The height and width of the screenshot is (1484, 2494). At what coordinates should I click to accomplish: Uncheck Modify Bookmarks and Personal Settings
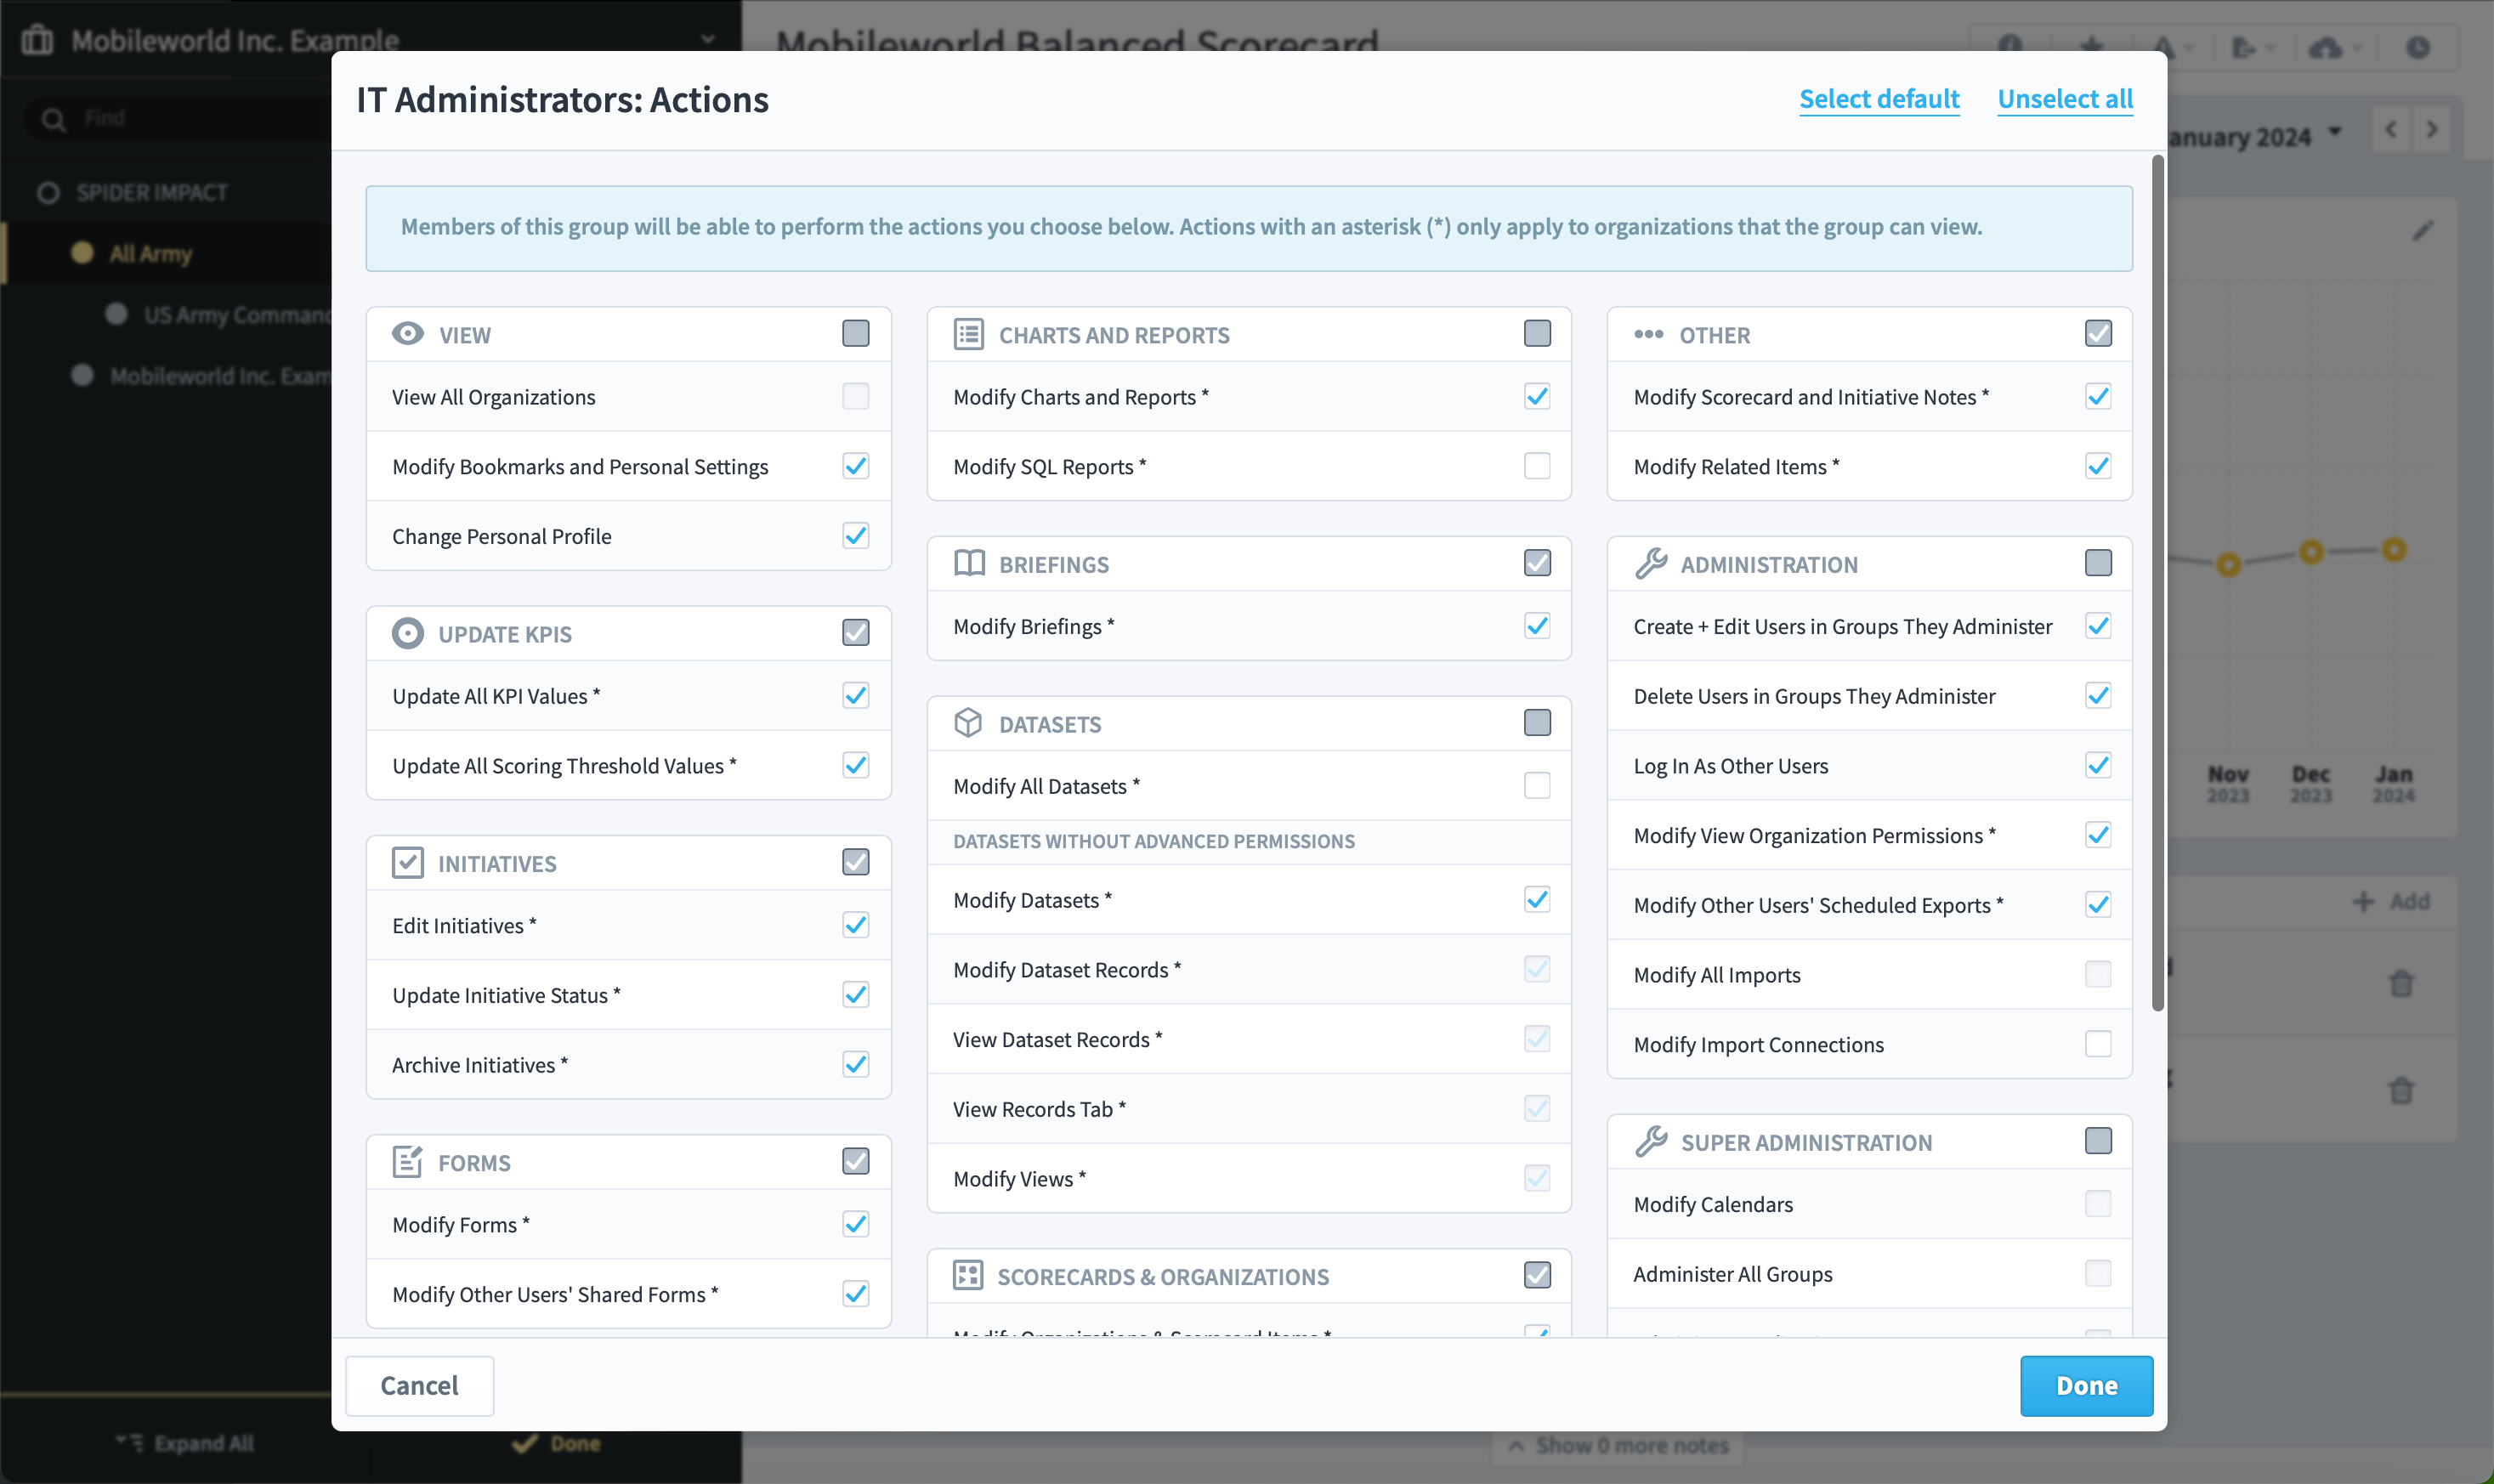click(855, 466)
